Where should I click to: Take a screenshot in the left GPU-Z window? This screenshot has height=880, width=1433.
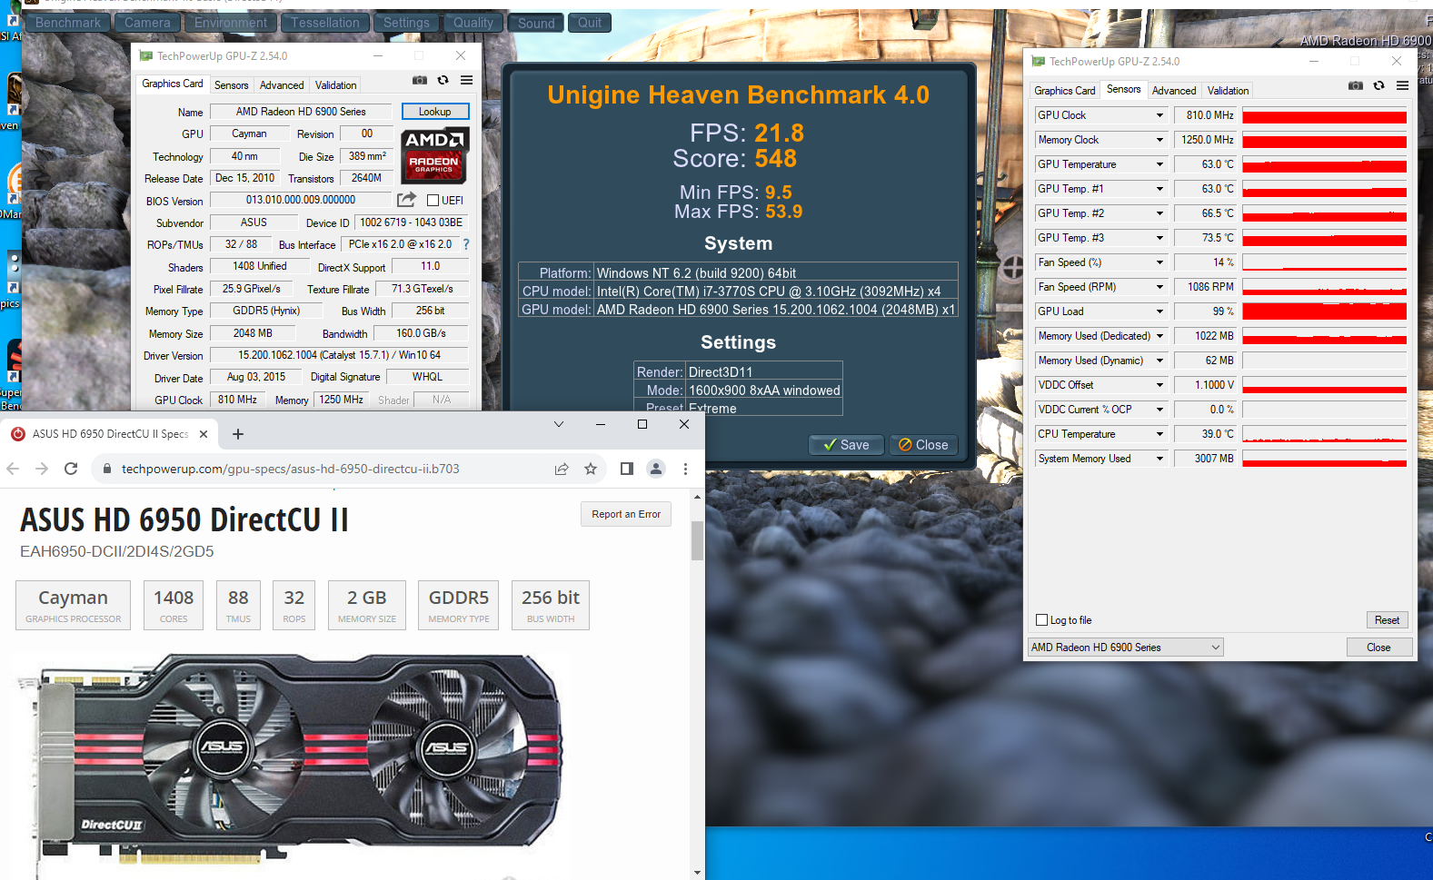click(420, 80)
